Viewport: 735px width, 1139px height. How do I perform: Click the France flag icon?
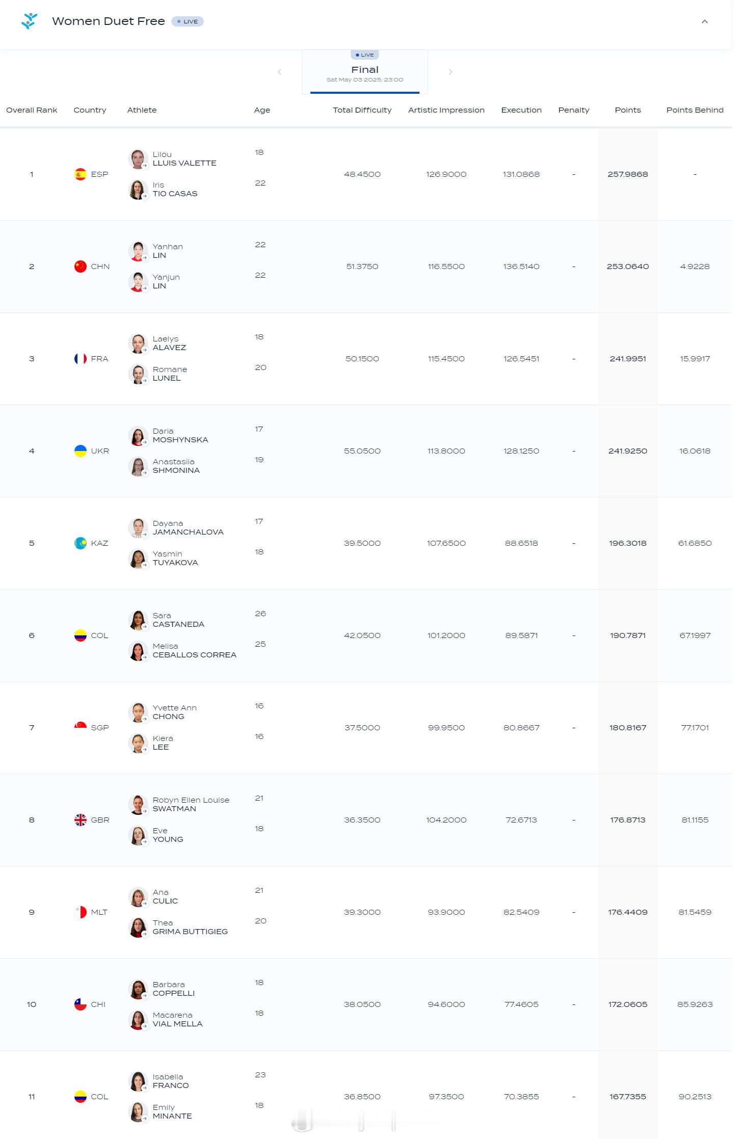click(x=81, y=359)
